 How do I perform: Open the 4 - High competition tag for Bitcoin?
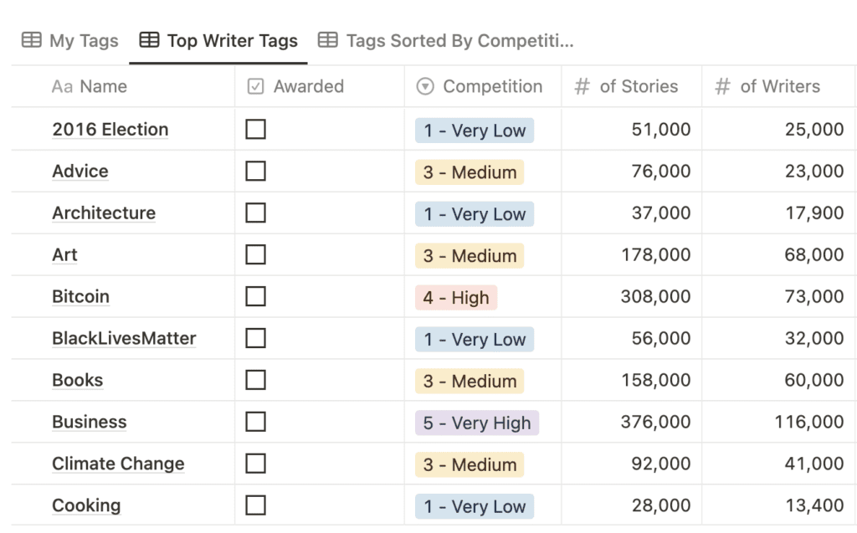click(456, 297)
